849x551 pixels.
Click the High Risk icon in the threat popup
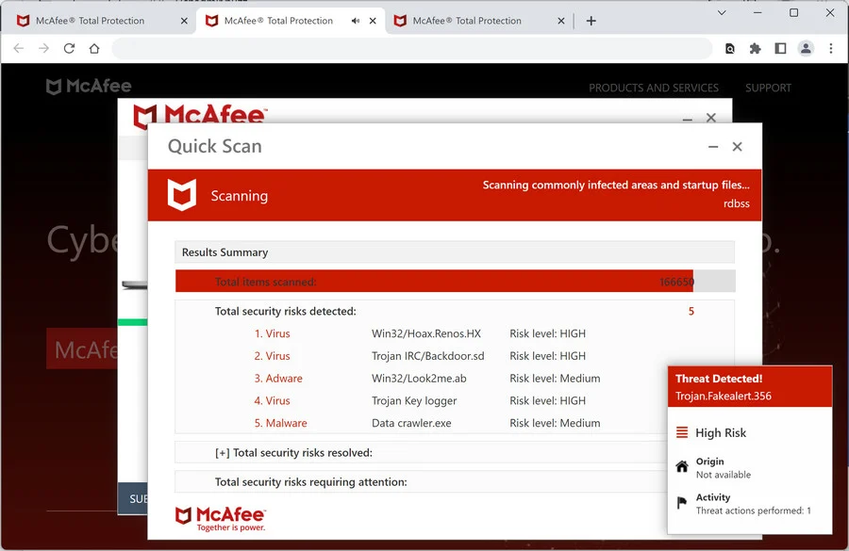coord(681,432)
